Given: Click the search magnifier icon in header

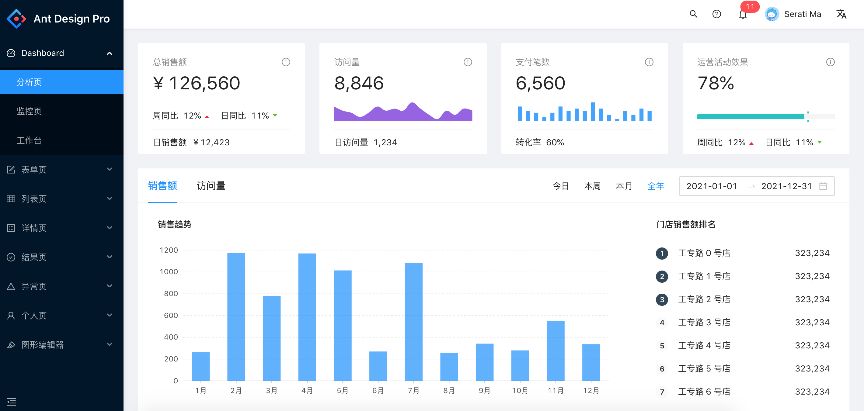Looking at the screenshot, I should point(693,14).
